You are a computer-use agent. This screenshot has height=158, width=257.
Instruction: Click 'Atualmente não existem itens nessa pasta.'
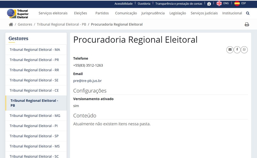(x=112, y=124)
